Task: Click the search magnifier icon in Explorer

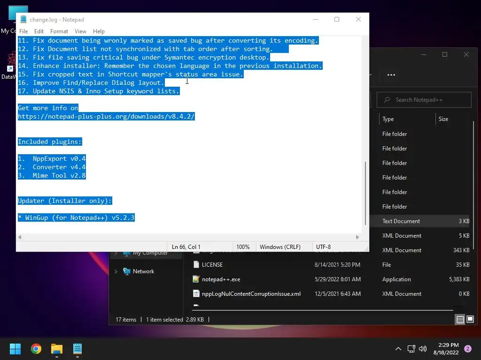Action: [x=387, y=100]
